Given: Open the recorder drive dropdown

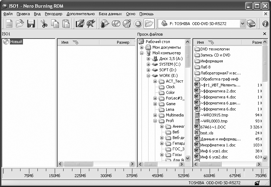Looking at the screenshot, I should pyautogui.click(x=242, y=24).
